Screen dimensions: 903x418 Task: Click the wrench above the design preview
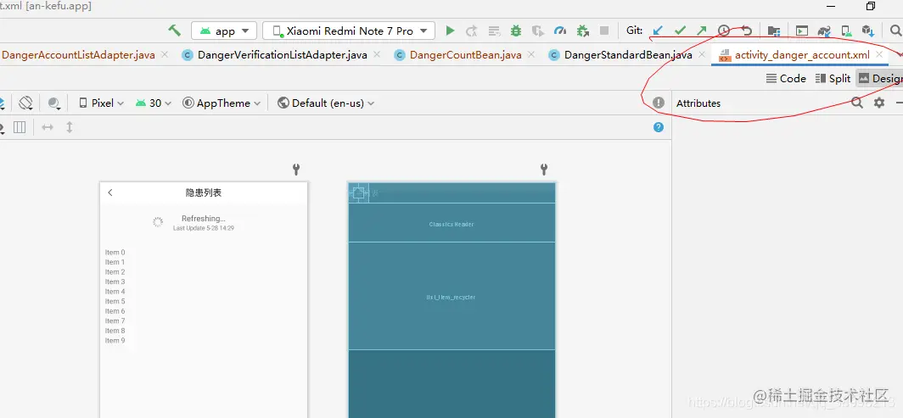click(x=296, y=169)
